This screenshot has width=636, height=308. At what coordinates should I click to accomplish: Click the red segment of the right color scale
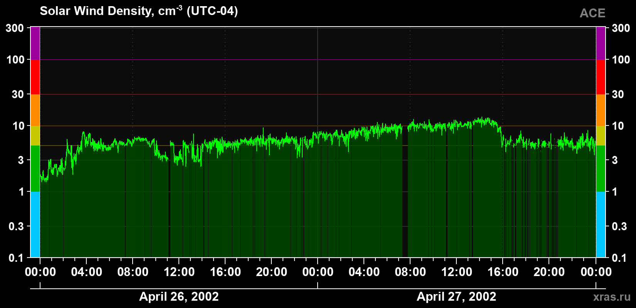coord(601,77)
